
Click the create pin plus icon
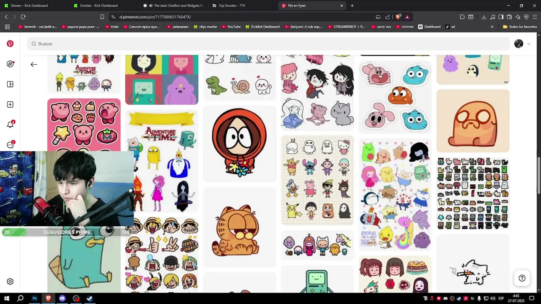pos(10,104)
